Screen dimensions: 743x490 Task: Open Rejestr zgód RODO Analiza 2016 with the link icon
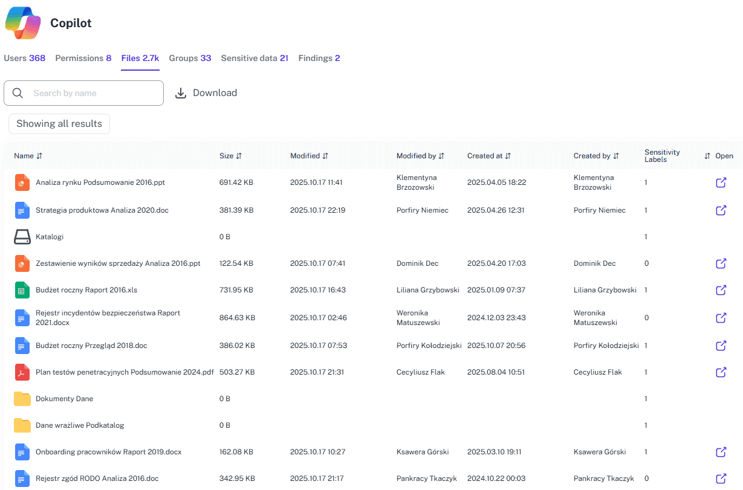pyautogui.click(x=721, y=478)
